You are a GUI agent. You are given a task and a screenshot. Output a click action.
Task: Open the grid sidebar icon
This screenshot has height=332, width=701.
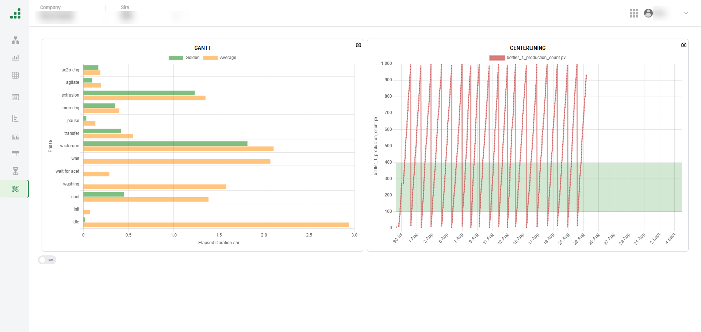pos(15,75)
